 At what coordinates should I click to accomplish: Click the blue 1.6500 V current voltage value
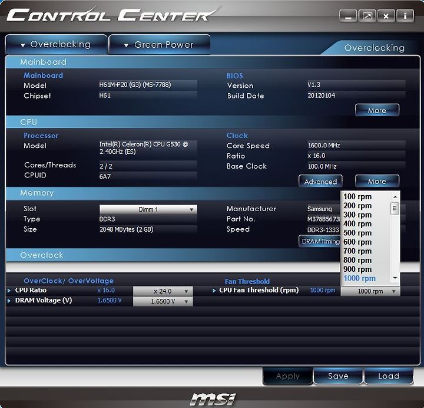point(110,301)
